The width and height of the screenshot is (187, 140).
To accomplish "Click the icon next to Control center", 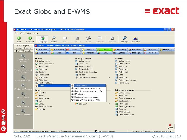I will pos(72,86).
